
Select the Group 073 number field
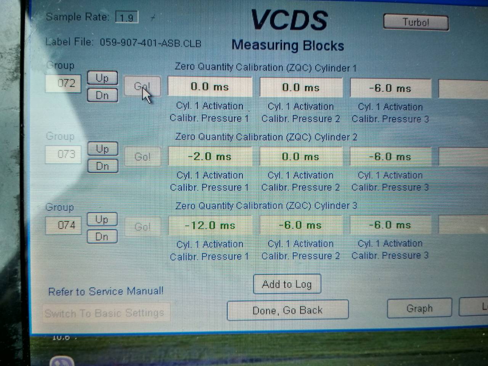(x=64, y=154)
